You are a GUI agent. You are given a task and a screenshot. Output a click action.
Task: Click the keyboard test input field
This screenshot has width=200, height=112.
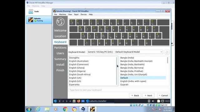tap(119, 90)
